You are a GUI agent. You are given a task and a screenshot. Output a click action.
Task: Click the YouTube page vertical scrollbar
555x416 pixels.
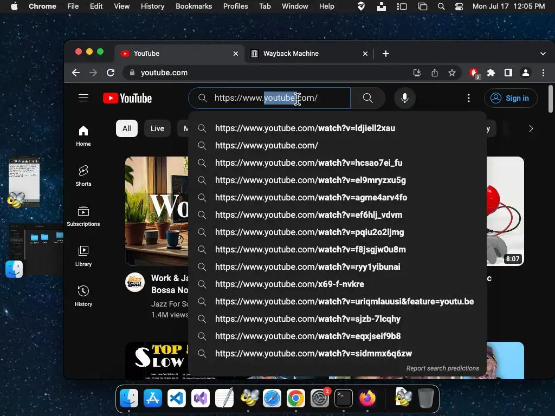tap(551, 99)
